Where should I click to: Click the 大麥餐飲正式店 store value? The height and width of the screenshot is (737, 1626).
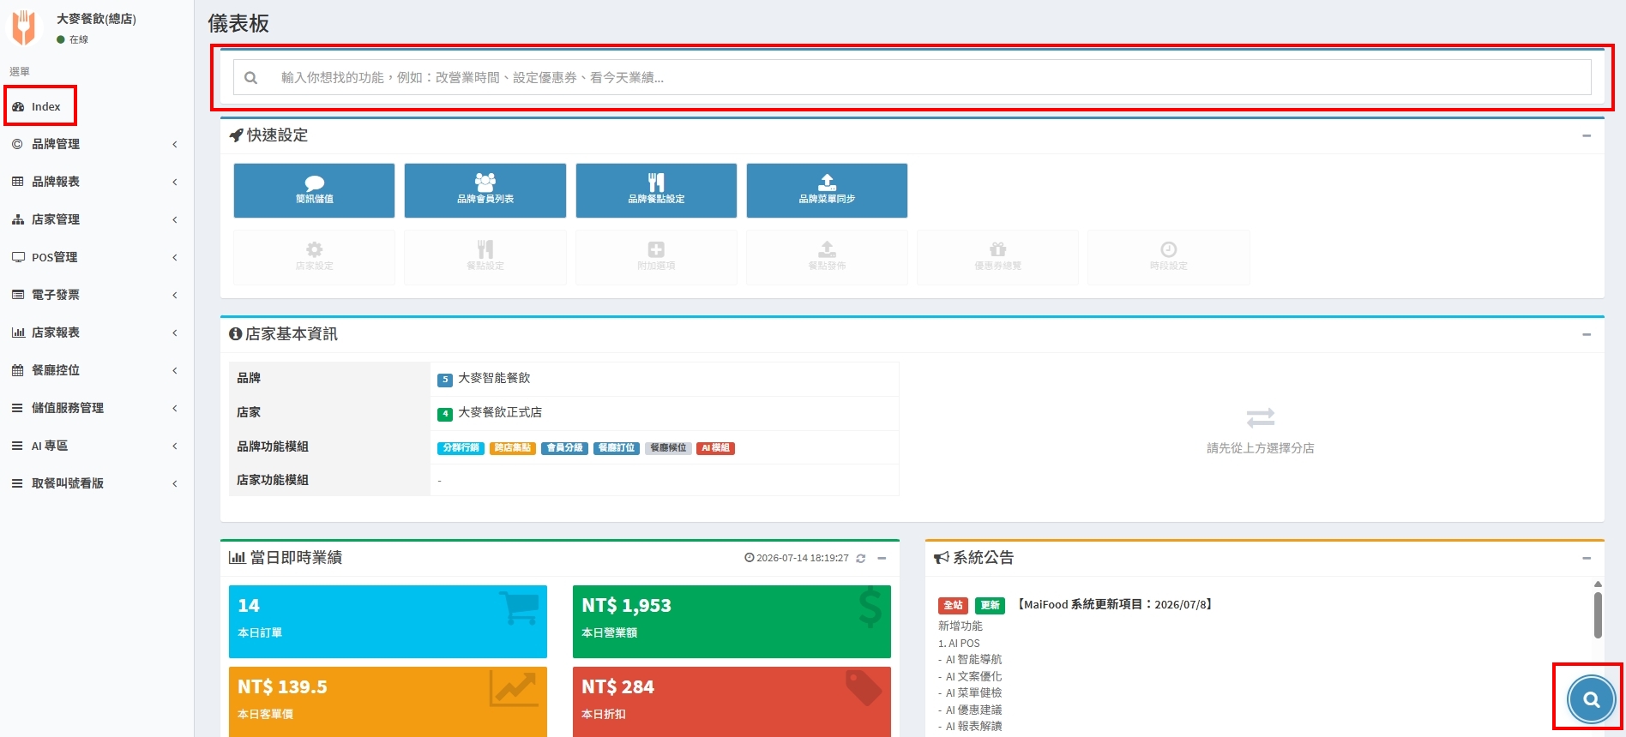point(500,412)
